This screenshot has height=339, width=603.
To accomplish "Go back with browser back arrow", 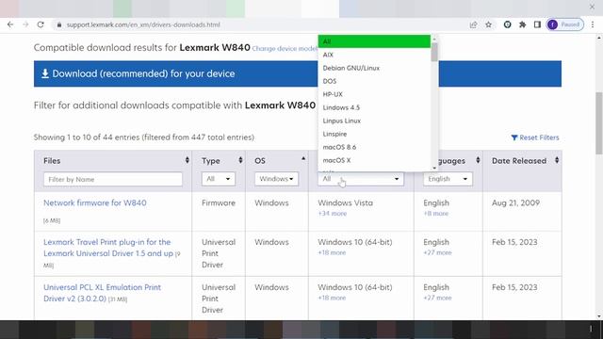I will coord(10,24).
